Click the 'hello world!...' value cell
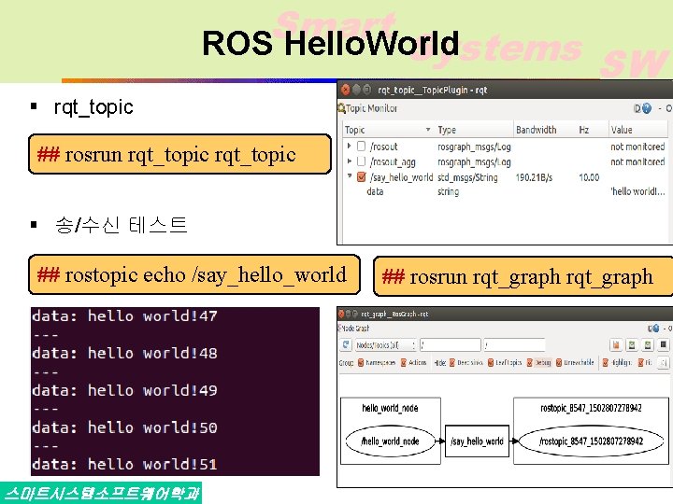Image resolution: width=673 pixels, height=504 pixels. [x=637, y=191]
